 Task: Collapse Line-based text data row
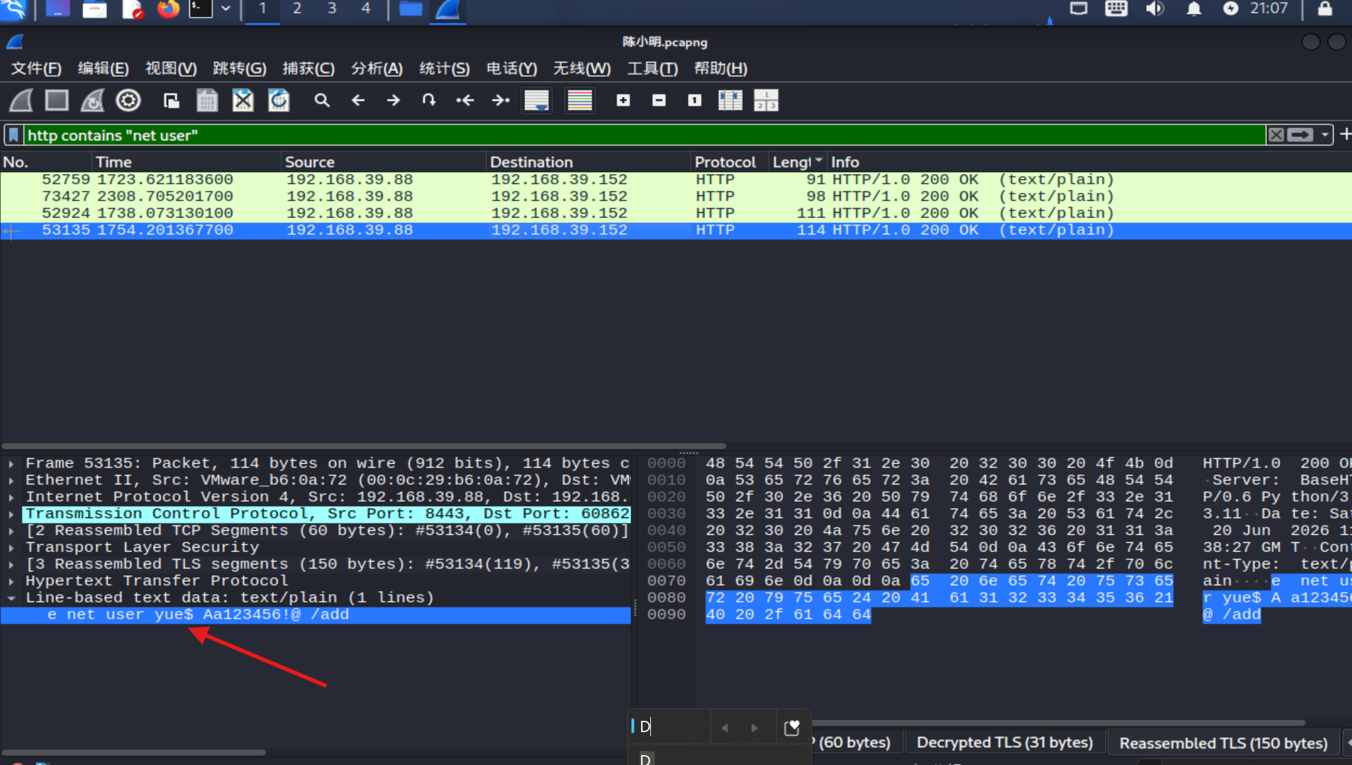point(11,598)
